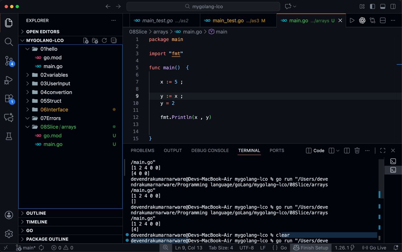Open the launch profile dropdown beside Code
Viewport: 402px width, 252px height.
pos(337,150)
